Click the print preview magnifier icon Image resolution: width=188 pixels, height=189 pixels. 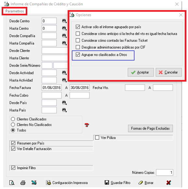pos(12,182)
